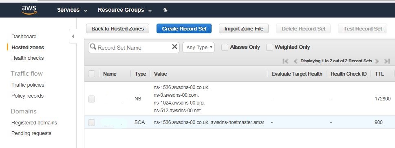Click the SOA type cell
This screenshot has height=148, width=395.
(x=139, y=123)
